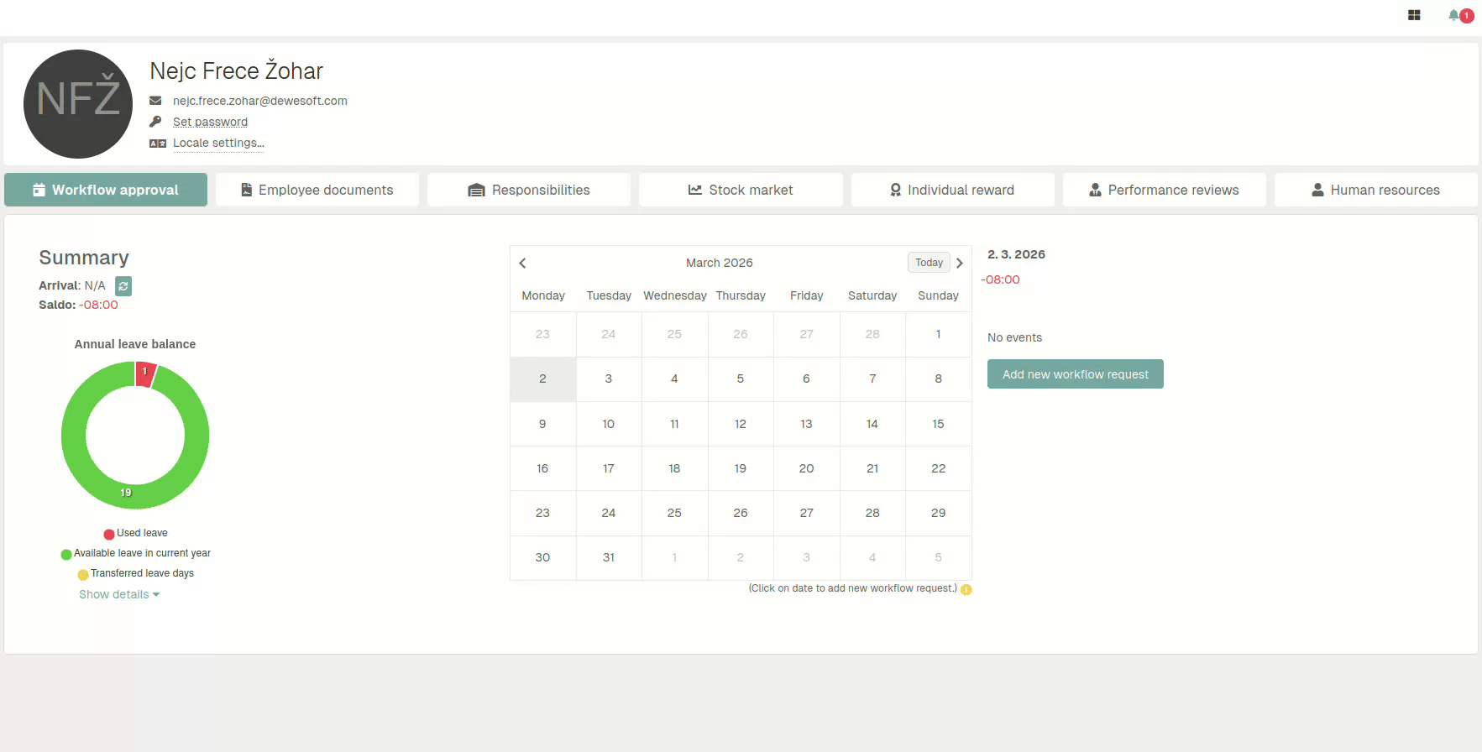Toggle Used leave legend entry

point(135,533)
